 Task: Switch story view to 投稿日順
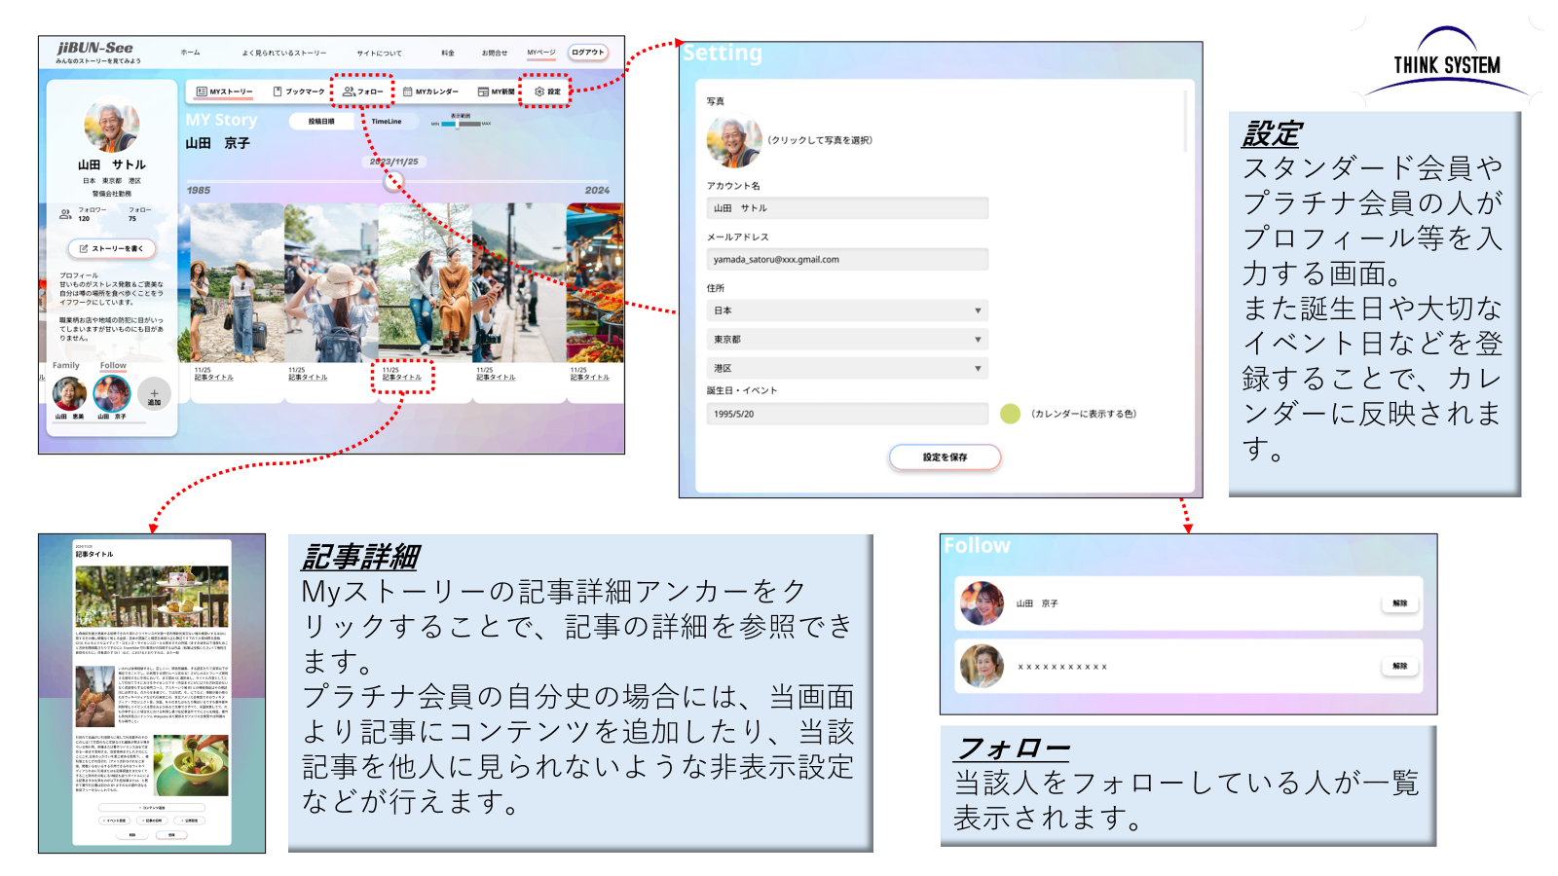[321, 122]
